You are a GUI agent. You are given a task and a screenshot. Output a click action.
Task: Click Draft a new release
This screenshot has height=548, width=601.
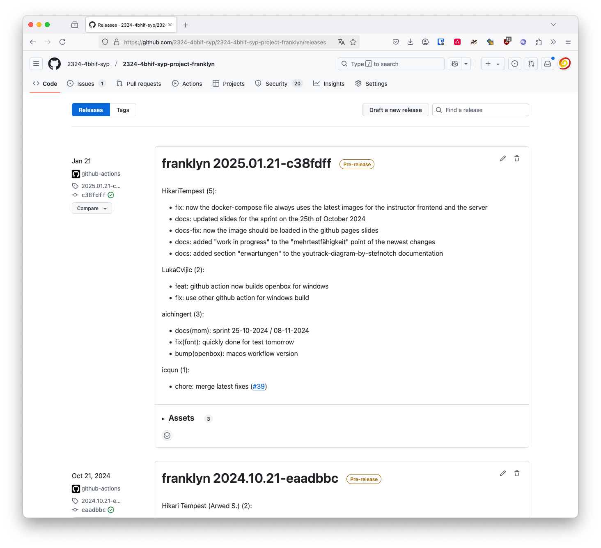pyautogui.click(x=395, y=110)
